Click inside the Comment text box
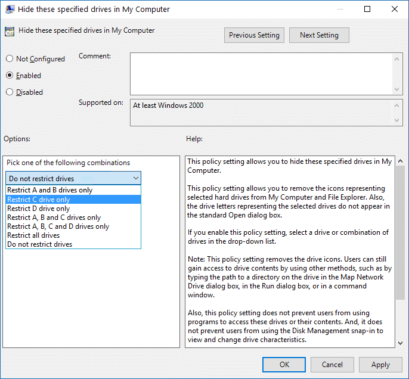The width and height of the screenshot is (409, 379). (261, 73)
